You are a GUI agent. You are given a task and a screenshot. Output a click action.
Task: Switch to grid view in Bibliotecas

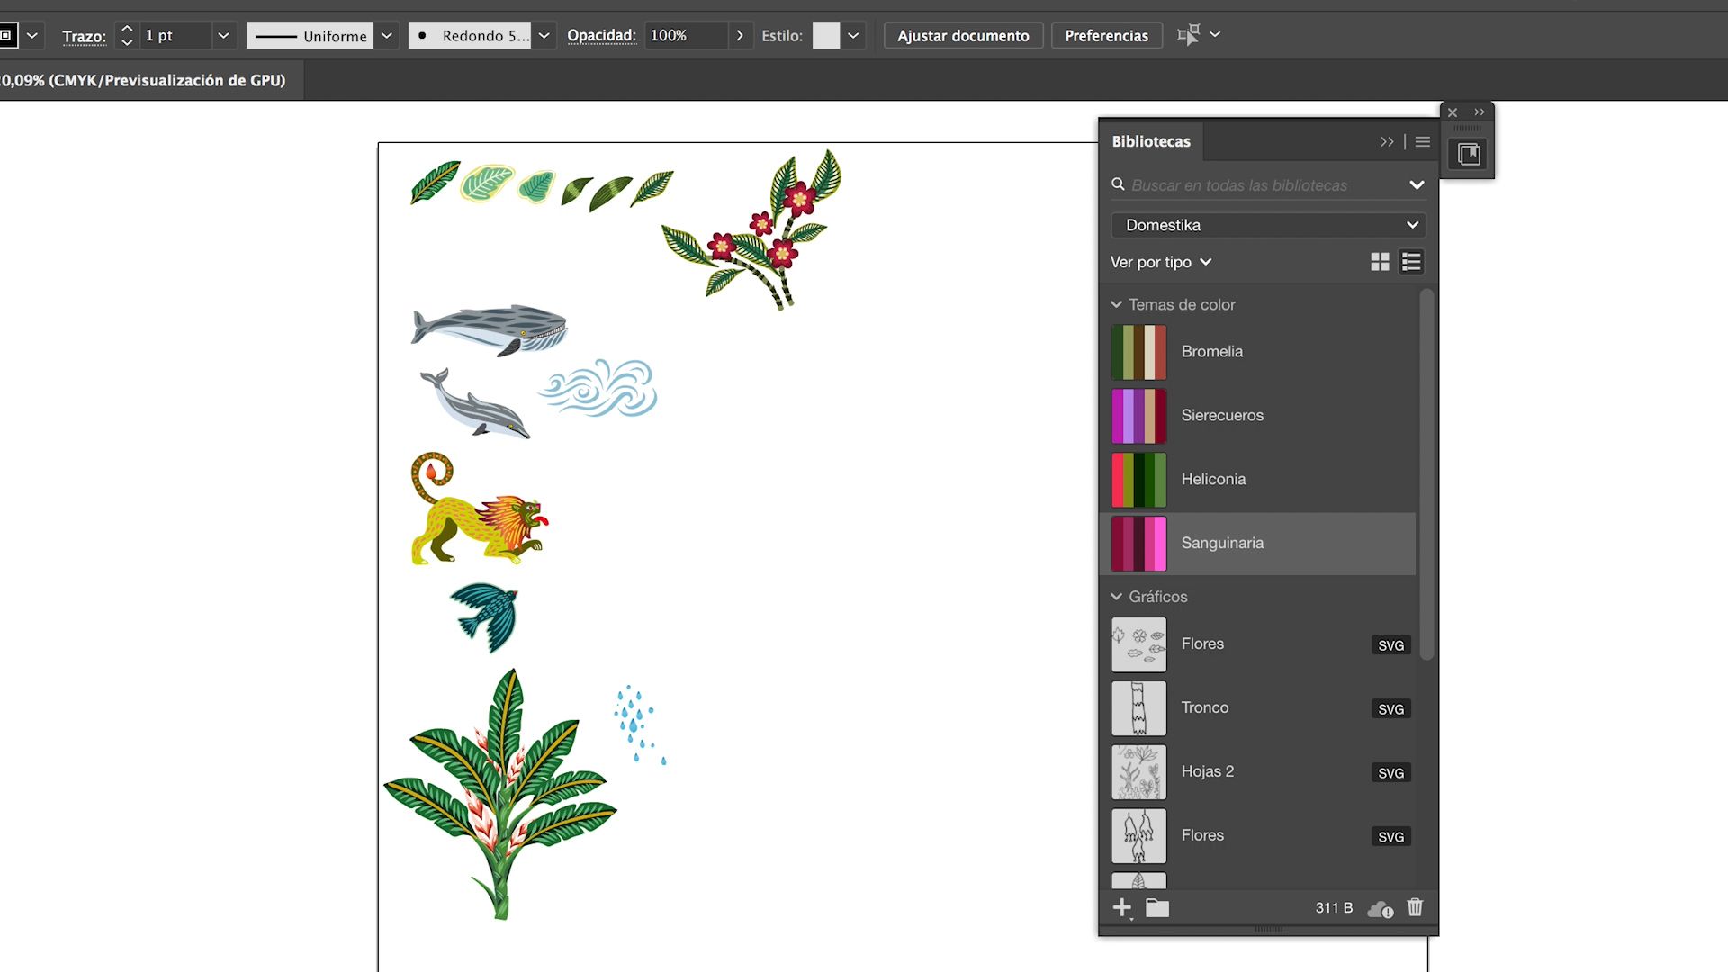coord(1380,262)
